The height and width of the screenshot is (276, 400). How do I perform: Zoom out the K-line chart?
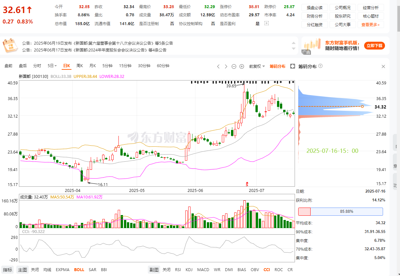click(234, 66)
